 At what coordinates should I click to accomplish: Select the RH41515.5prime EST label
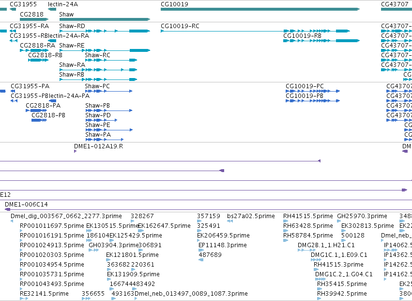[308, 216]
